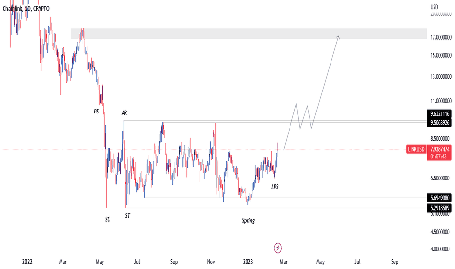This screenshot has height=269, width=455.
Task: Select the LPS annotation label
Action: [275, 187]
